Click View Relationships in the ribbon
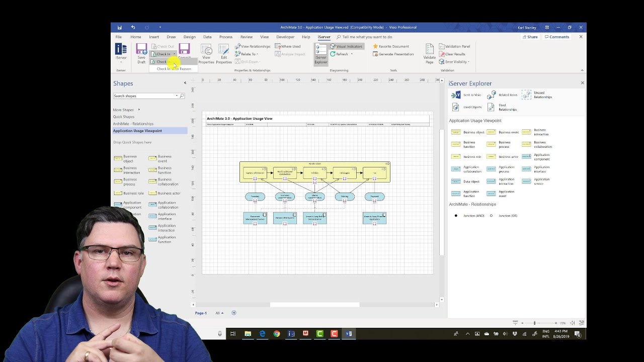The image size is (644, 362). [253, 46]
